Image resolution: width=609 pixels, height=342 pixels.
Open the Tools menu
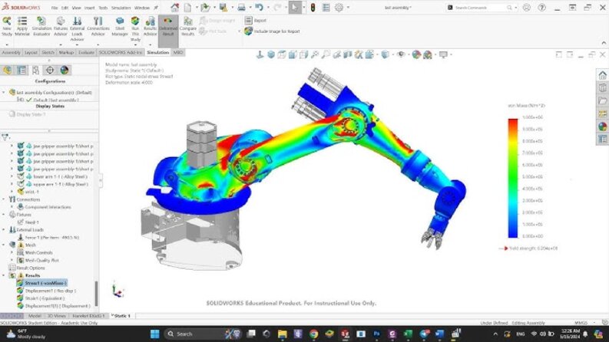[x=103, y=8]
